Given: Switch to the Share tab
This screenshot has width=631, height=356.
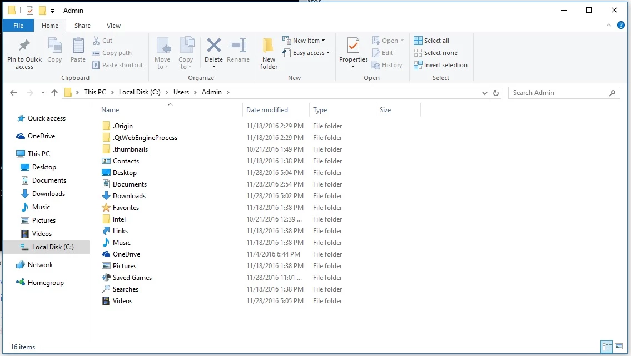Looking at the screenshot, I should click(x=82, y=26).
